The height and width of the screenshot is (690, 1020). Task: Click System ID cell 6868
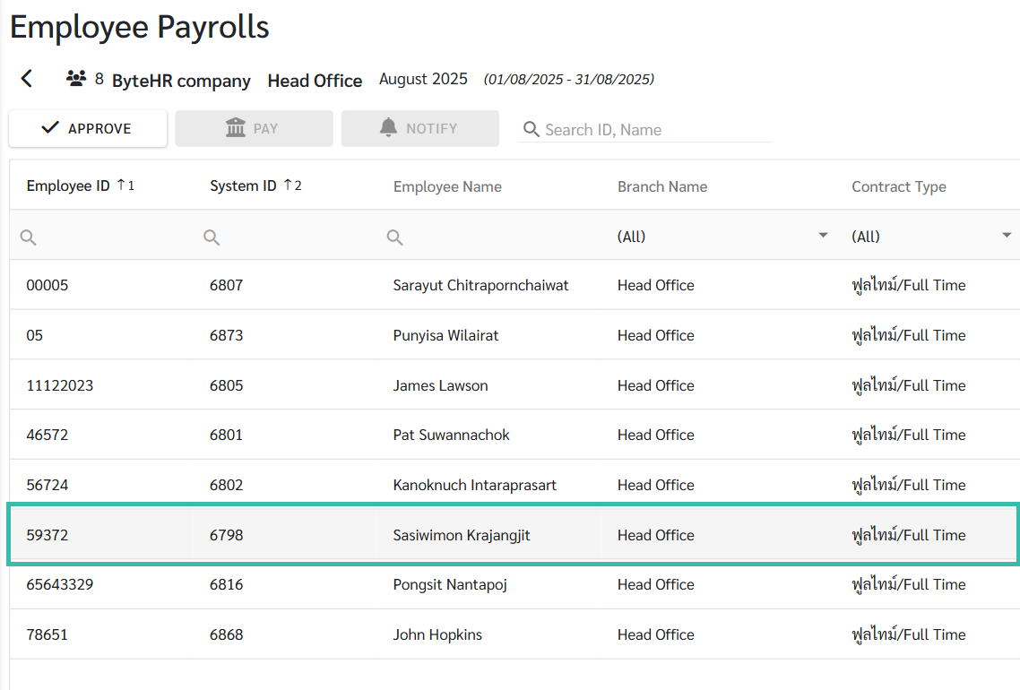click(227, 634)
